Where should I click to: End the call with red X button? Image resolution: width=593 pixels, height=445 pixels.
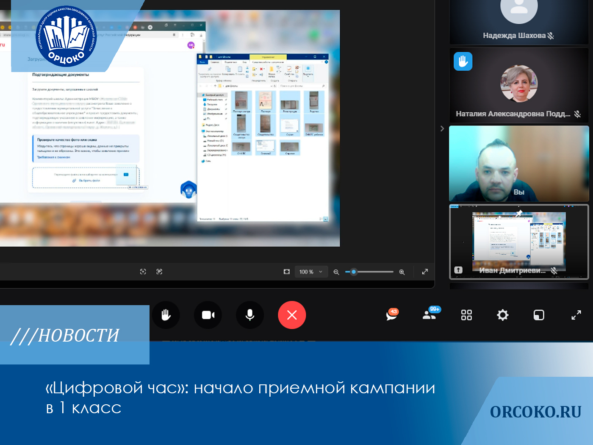tap(292, 315)
